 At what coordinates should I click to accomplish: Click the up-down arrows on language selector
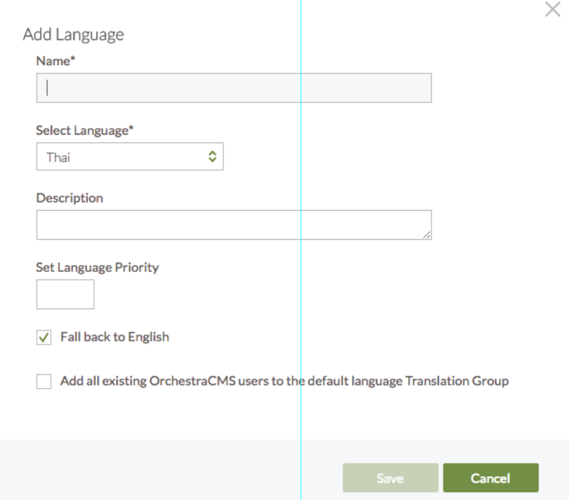(x=212, y=157)
